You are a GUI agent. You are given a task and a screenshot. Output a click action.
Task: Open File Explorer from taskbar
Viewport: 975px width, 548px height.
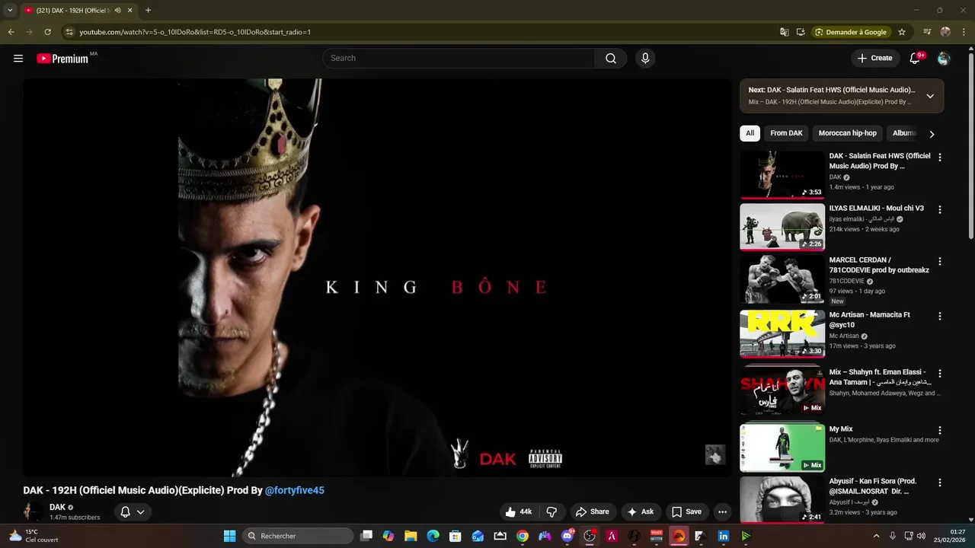pos(411,536)
